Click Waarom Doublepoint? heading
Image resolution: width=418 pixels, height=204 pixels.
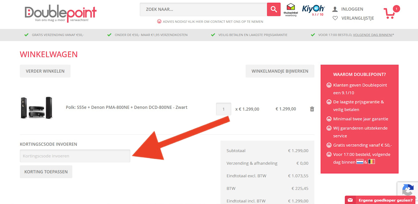(359, 74)
